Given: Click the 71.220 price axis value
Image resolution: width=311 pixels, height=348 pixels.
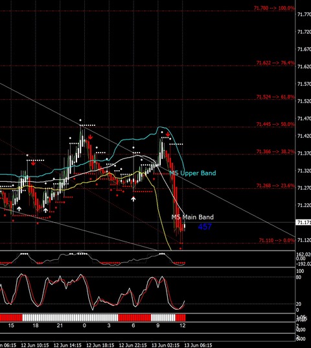Looking at the screenshot, I should pyautogui.click(x=304, y=205).
